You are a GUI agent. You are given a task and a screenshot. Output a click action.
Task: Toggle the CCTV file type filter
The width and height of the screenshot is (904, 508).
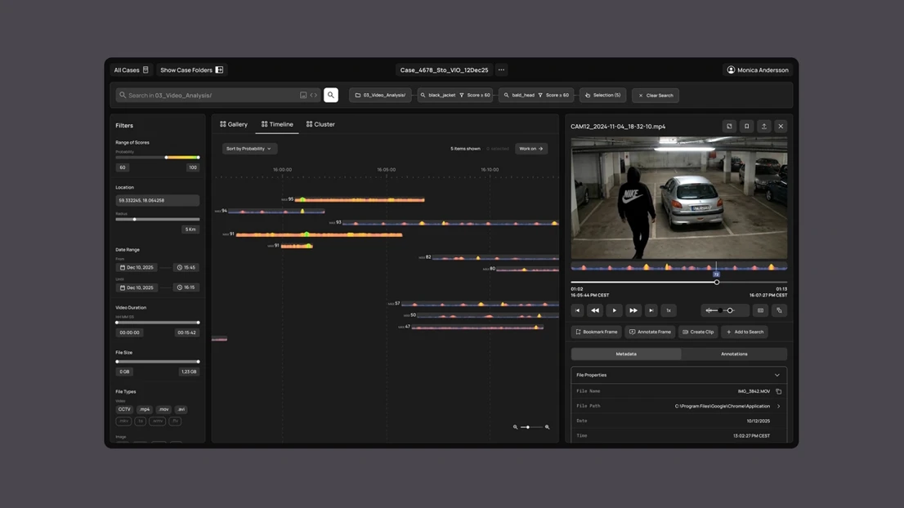tap(124, 409)
